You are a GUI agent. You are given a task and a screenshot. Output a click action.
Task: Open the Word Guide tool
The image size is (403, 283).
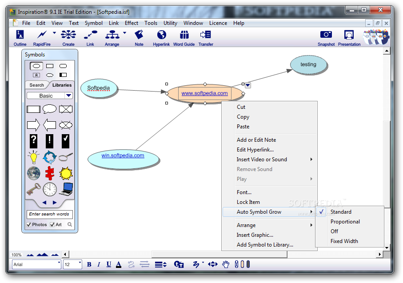point(184,38)
